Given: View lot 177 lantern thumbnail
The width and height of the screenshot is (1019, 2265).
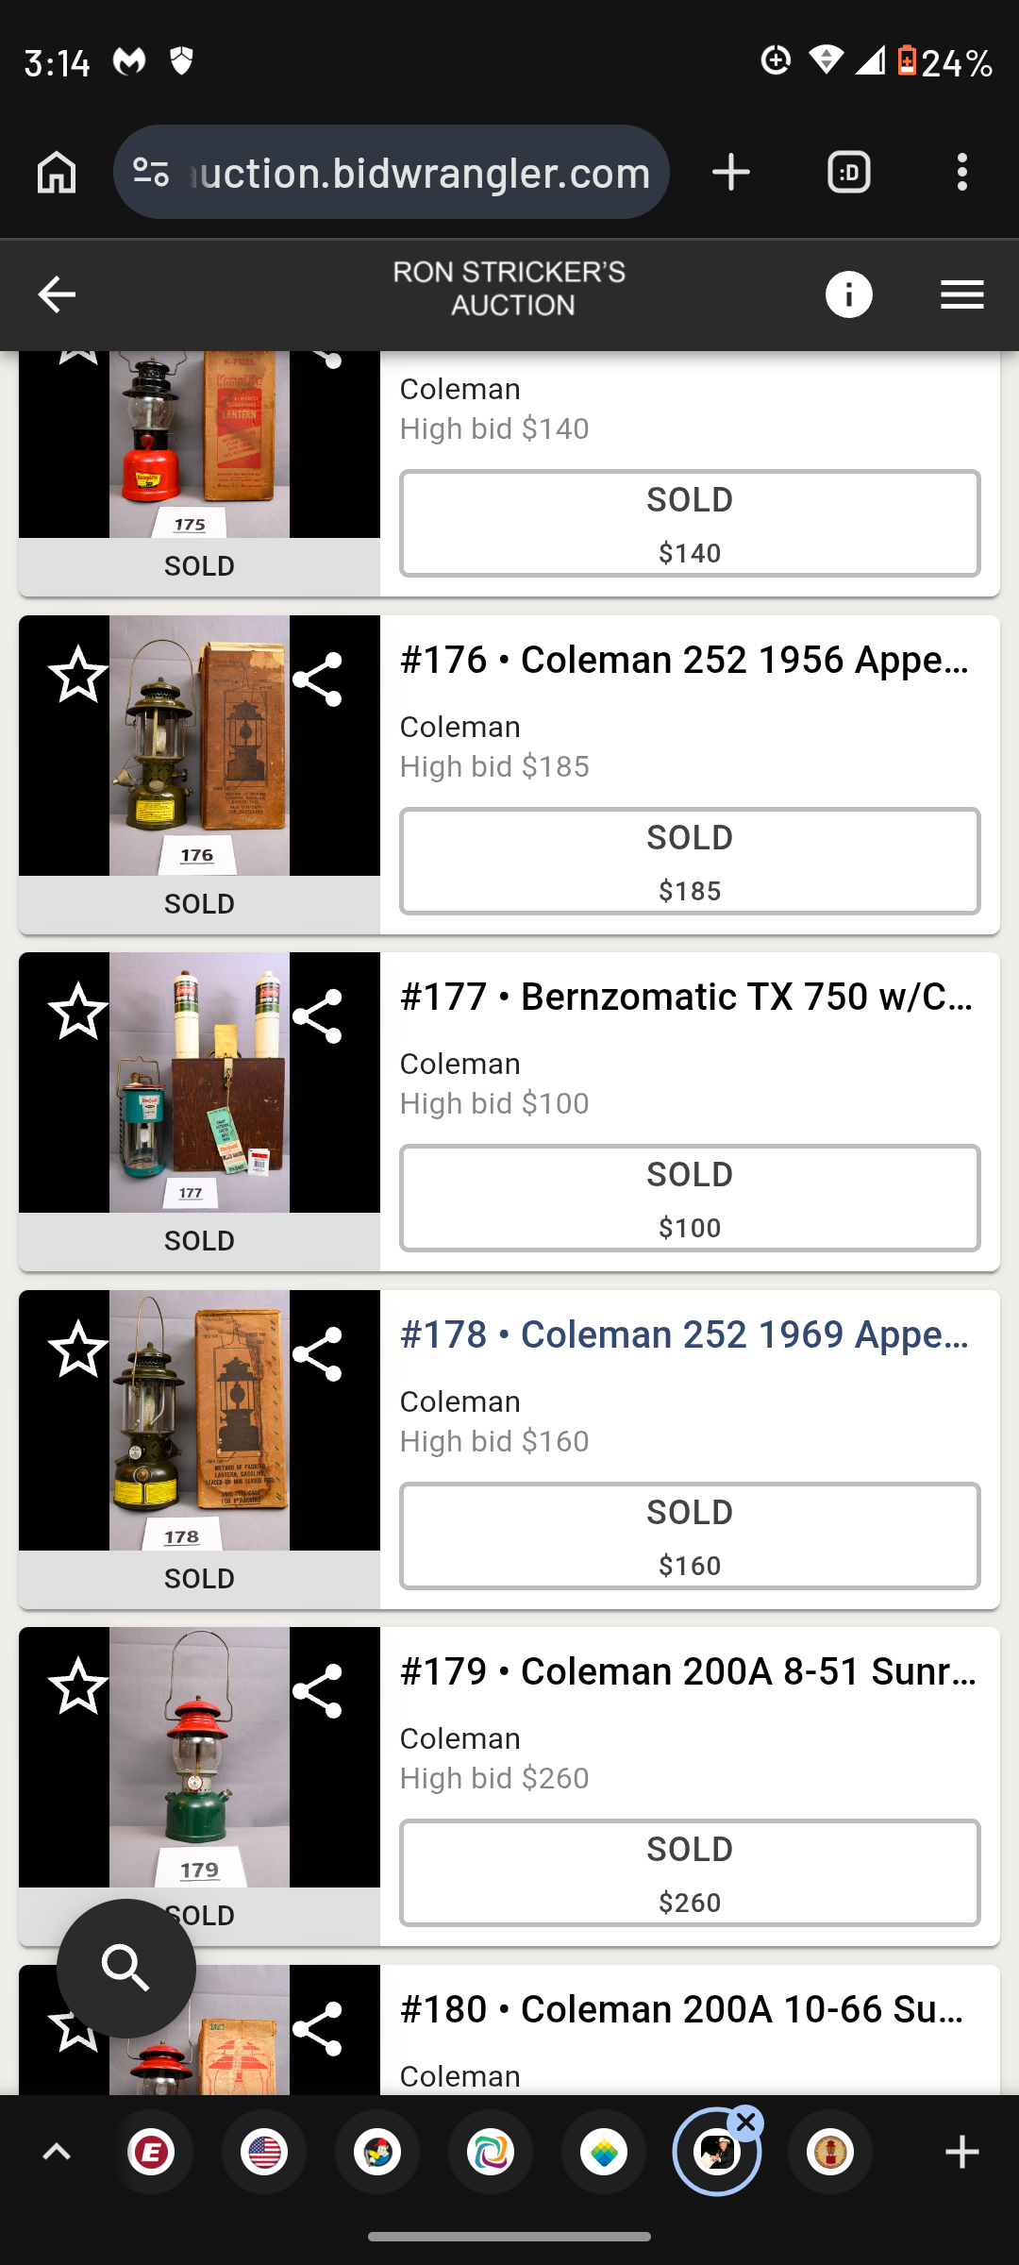Looking at the screenshot, I should click(x=199, y=1082).
